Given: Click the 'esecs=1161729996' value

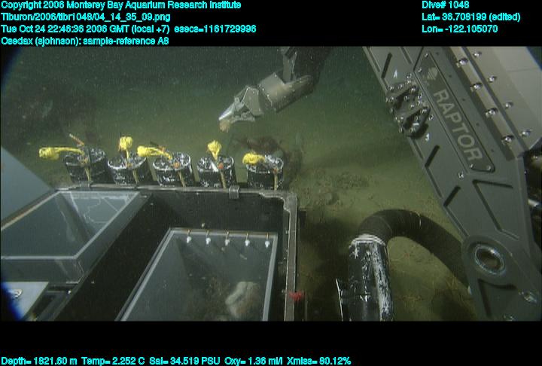Looking at the screenshot, I should tap(215, 29).
